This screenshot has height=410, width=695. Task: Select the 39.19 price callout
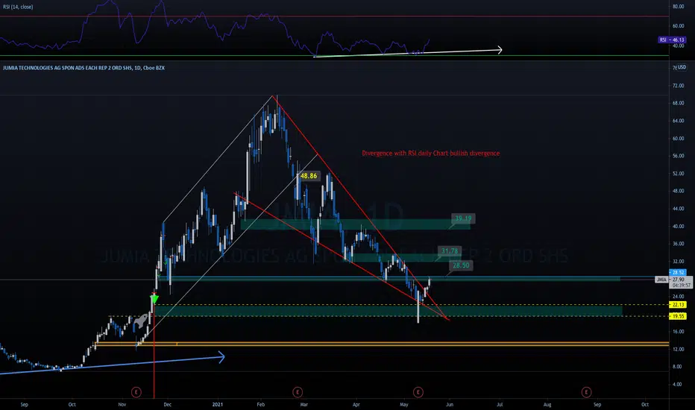click(463, 218)
